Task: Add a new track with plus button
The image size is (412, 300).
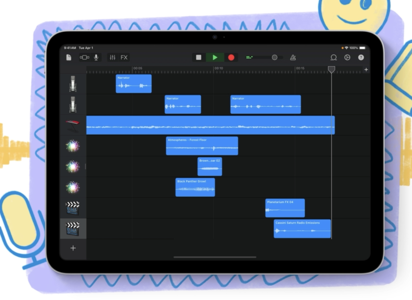Action: [73, 248]
